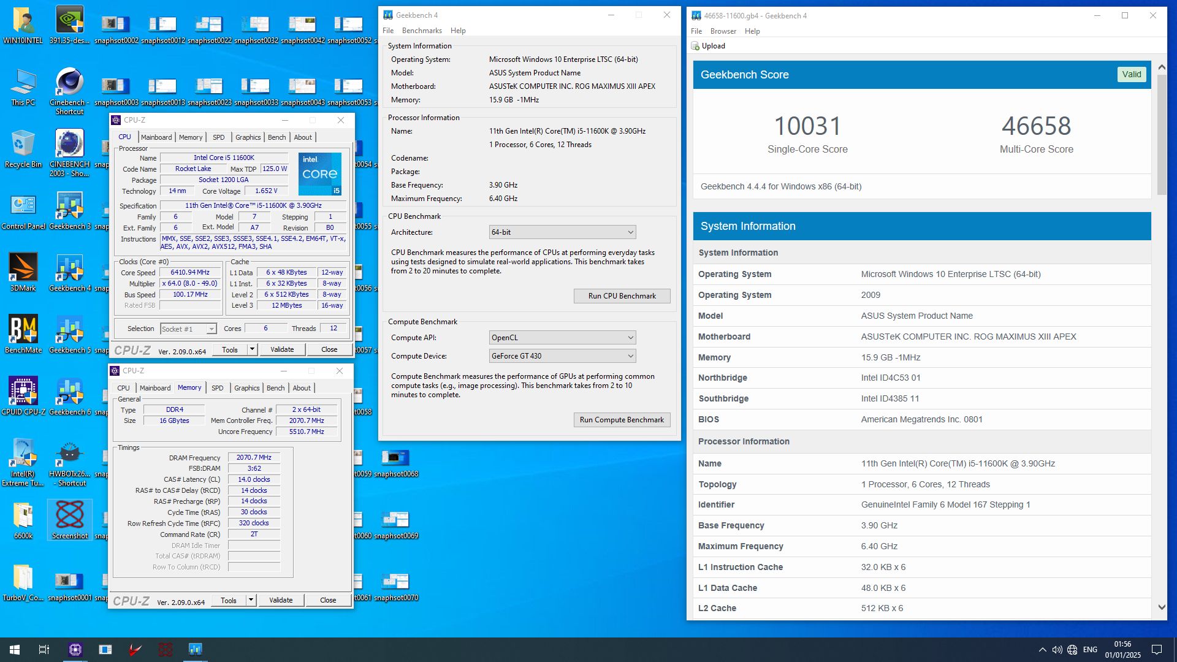
Task: Click the Windows Start button
Action: 15,650
